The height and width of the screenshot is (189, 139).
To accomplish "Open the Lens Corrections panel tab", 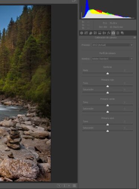I will point(104,33).
